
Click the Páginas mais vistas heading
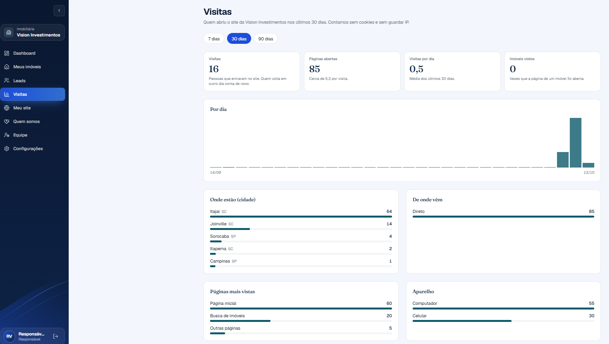coord(232,292)
